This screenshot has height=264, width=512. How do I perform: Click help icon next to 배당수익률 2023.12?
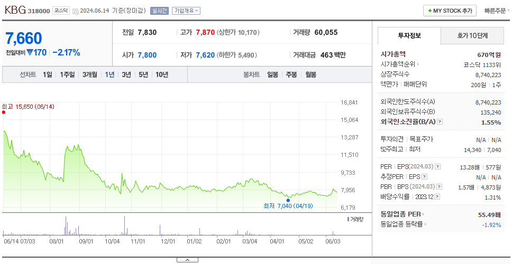tap(437, 197)
